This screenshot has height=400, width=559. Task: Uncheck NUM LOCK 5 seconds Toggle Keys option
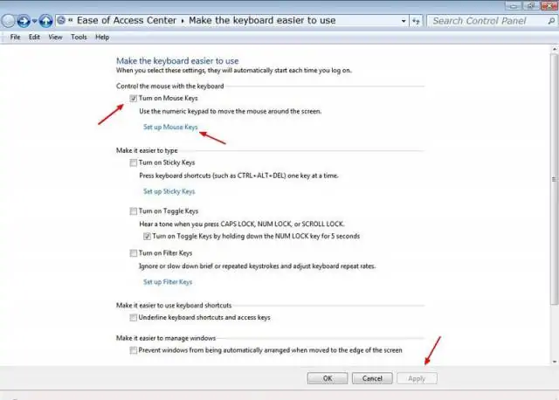(147, 237)
